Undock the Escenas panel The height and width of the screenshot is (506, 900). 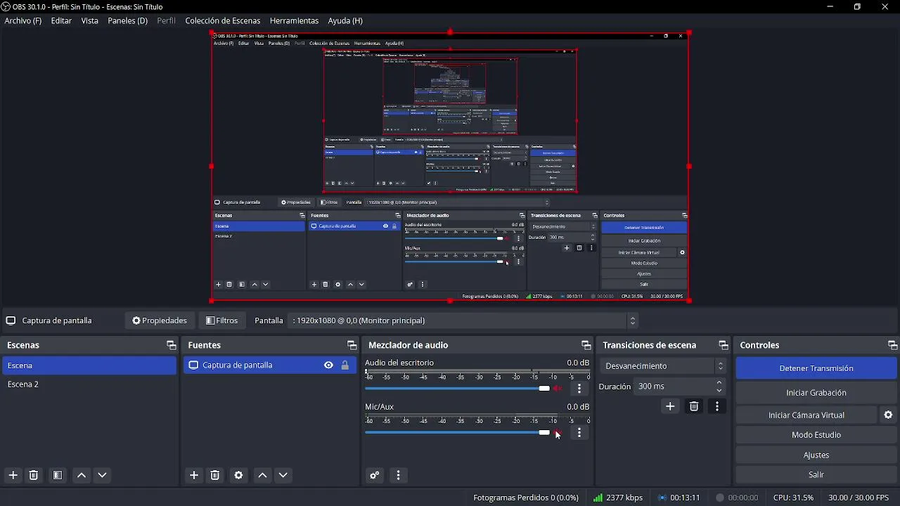(171, 345)
